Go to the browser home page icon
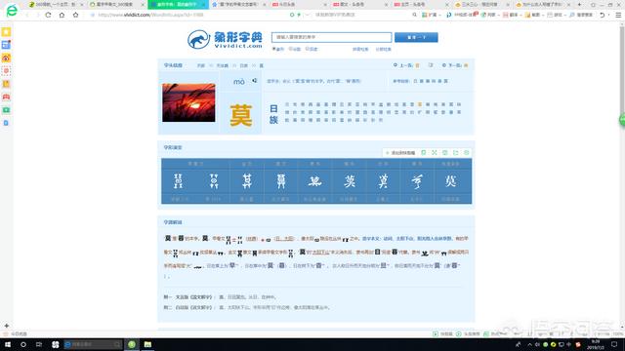 62,15
